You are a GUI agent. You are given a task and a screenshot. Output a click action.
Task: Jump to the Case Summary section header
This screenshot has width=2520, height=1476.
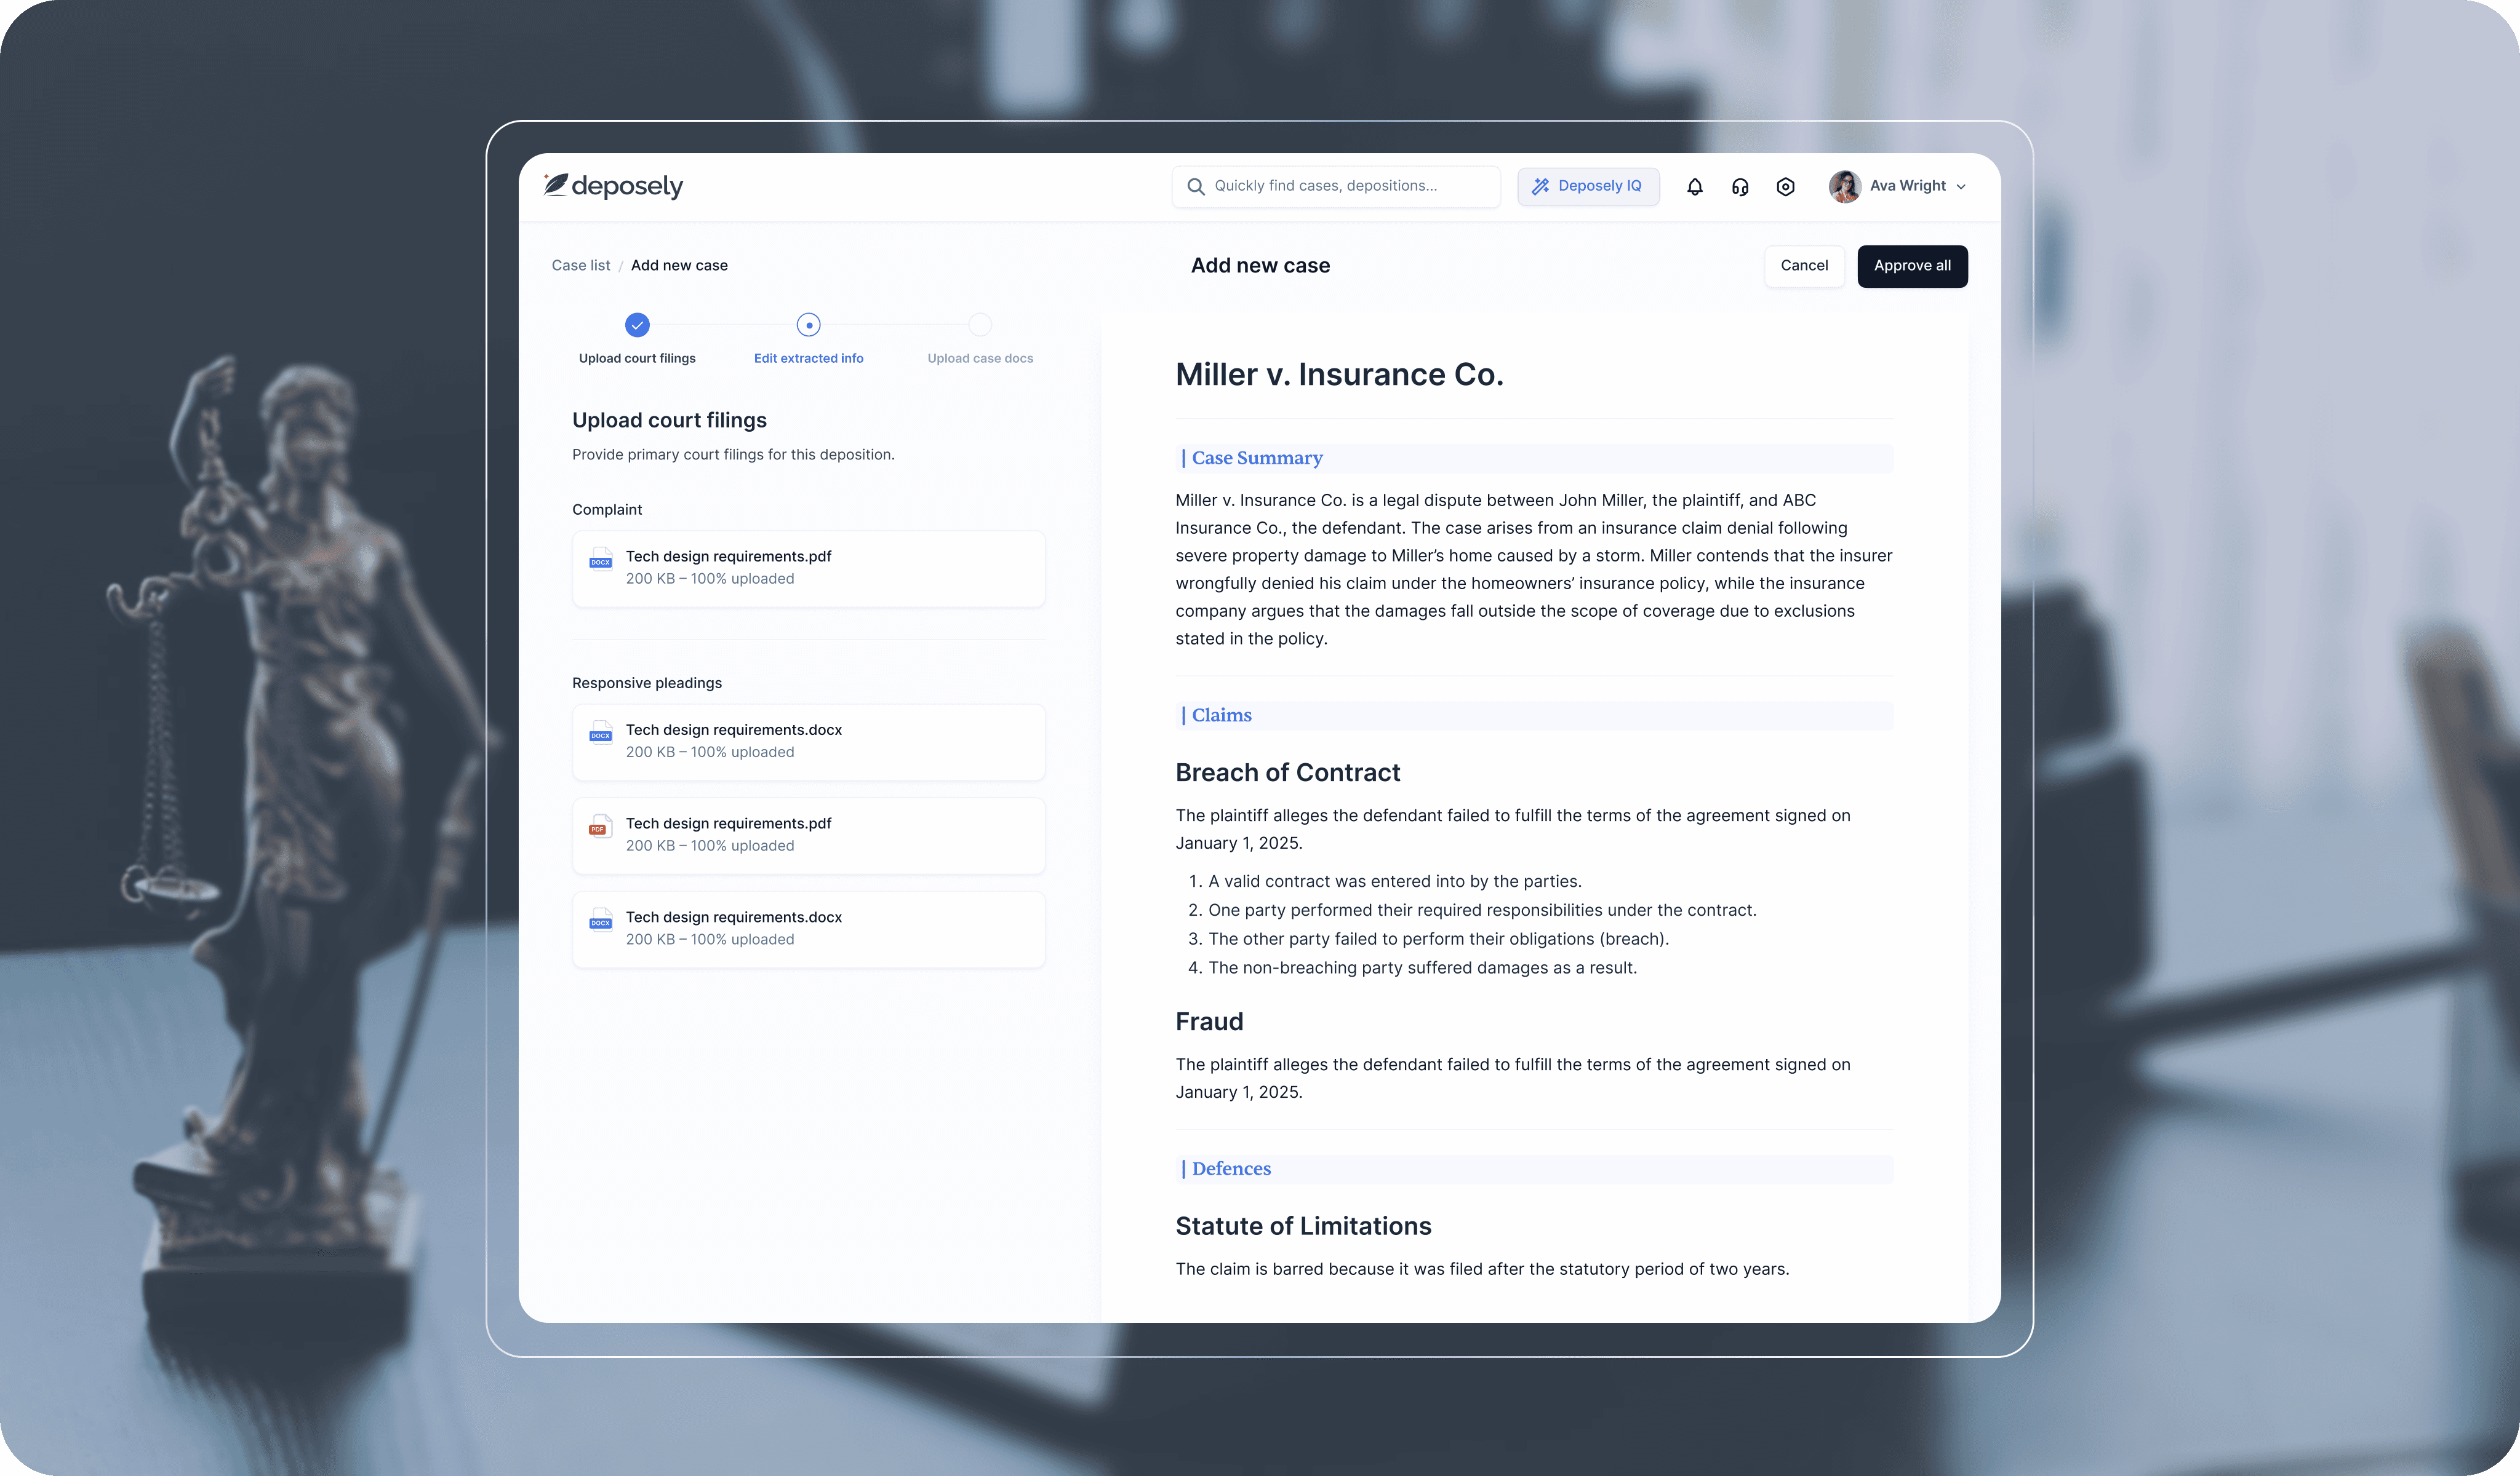[x=1256, y=459]
